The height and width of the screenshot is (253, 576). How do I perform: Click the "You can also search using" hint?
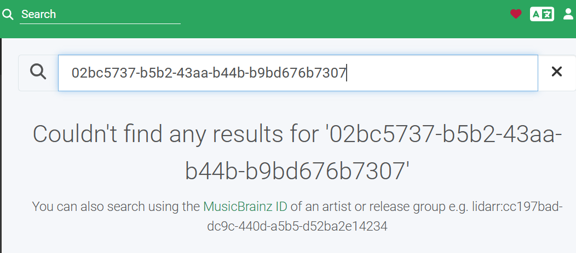click(x=115, y=207)
